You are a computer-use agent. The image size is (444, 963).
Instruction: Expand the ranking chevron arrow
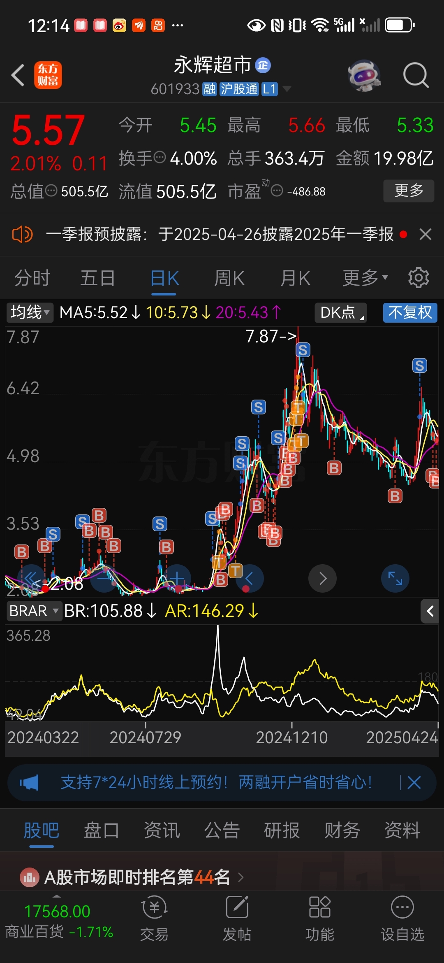point(241,877)
